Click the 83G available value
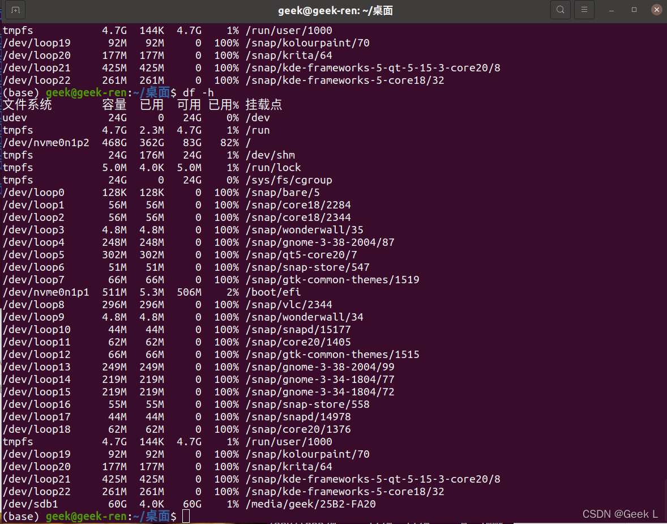Image resolution: width=667 pixels, height=524 pixels. coord(193,143)
